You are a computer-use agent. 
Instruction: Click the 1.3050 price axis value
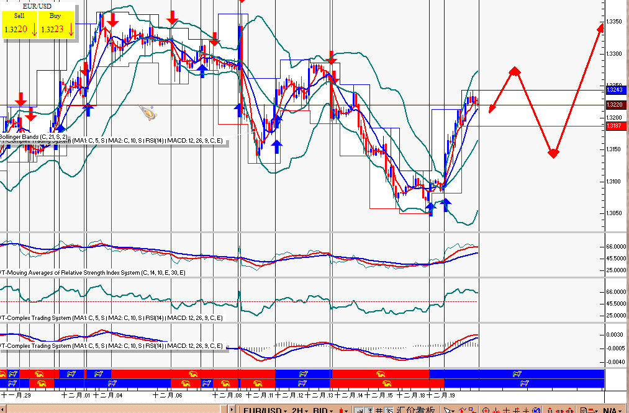point(614,213)
